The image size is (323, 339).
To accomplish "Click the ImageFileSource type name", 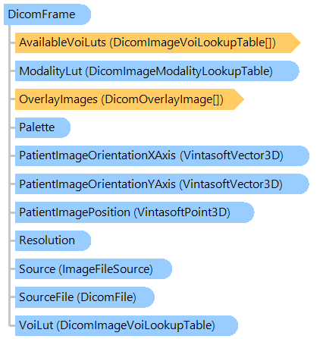I will (106, 268).
